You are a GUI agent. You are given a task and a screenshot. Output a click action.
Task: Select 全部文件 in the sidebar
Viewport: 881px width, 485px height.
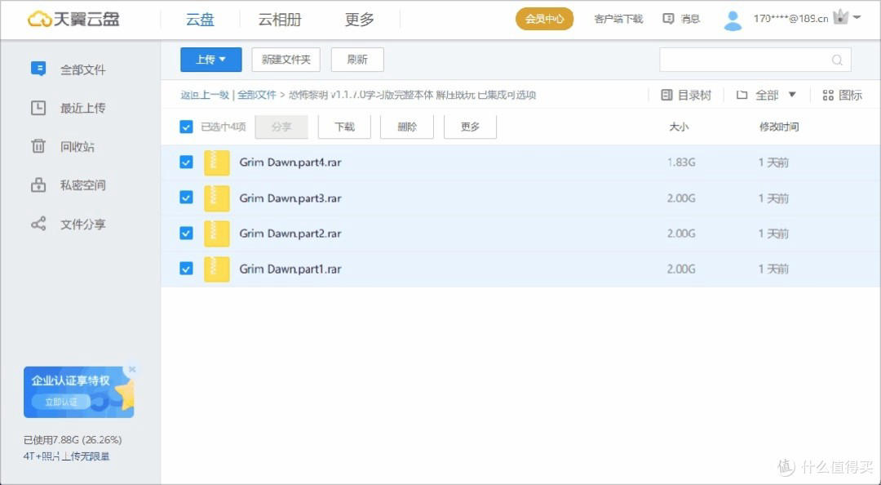point(82,69)
